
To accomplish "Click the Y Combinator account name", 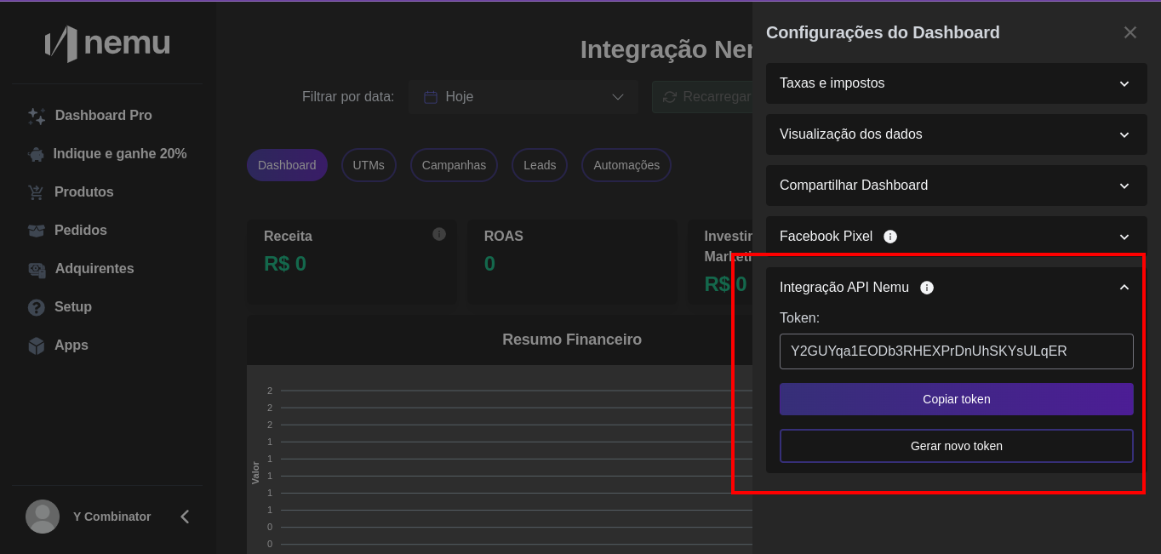I will pyautogui.click(x=112, y=517).
